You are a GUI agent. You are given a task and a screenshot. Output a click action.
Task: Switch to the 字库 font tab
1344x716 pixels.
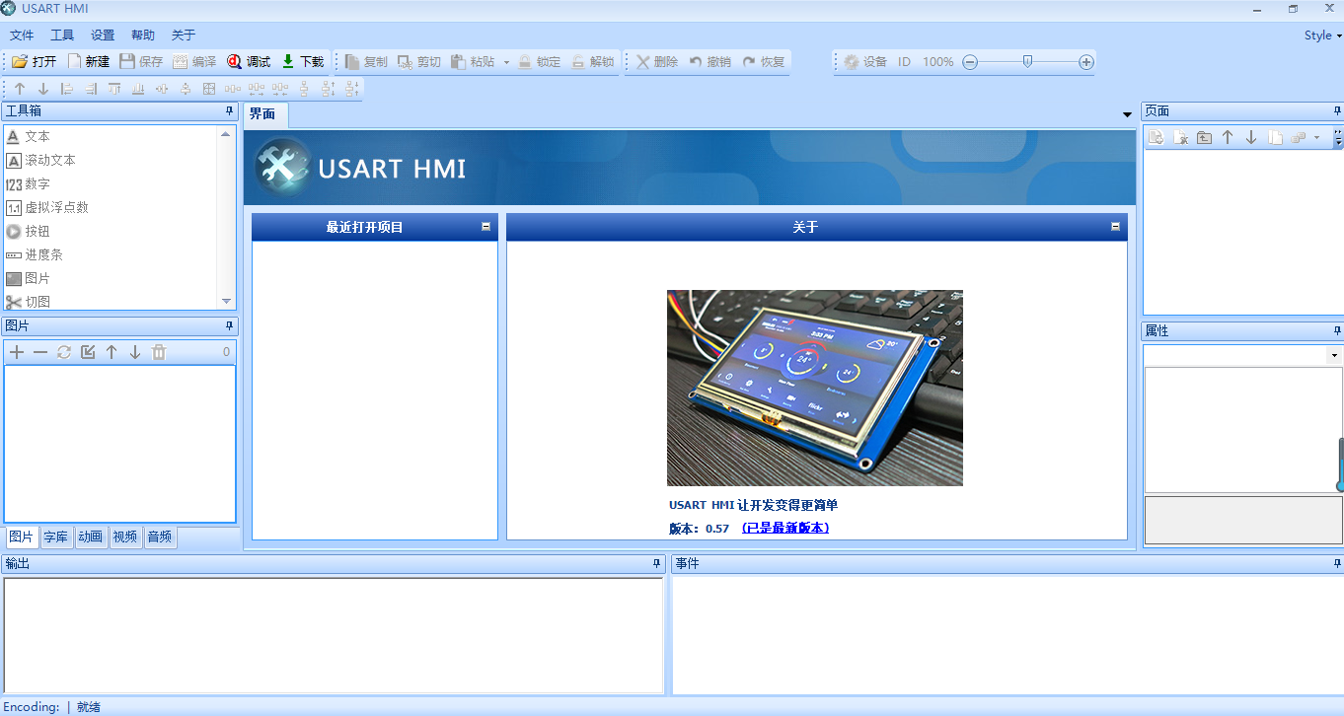tap(56, 537)
